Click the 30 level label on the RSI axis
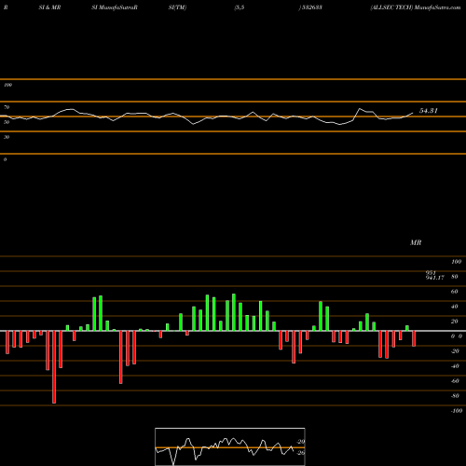The width and height of the screenshot is (466, 466). [7, 137]
